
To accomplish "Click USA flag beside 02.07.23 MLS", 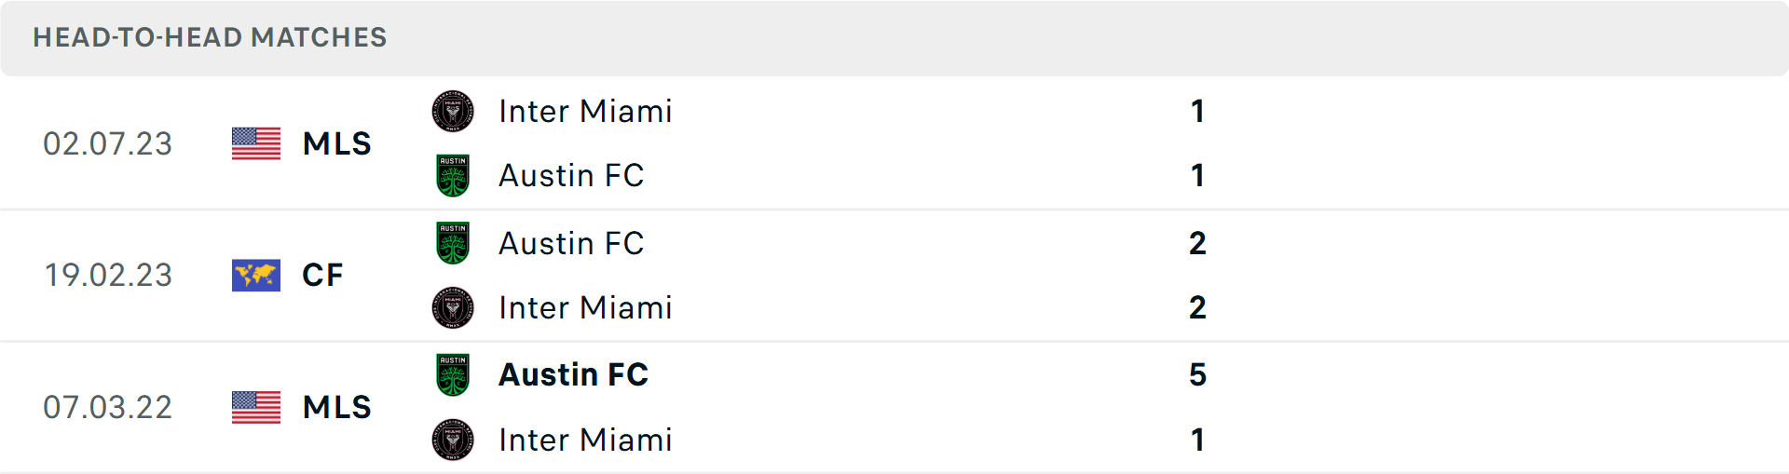I will (x=256, y=143).
